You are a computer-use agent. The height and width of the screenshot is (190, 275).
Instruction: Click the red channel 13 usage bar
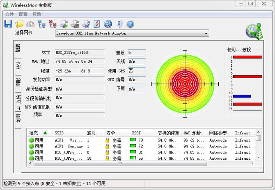247,104
